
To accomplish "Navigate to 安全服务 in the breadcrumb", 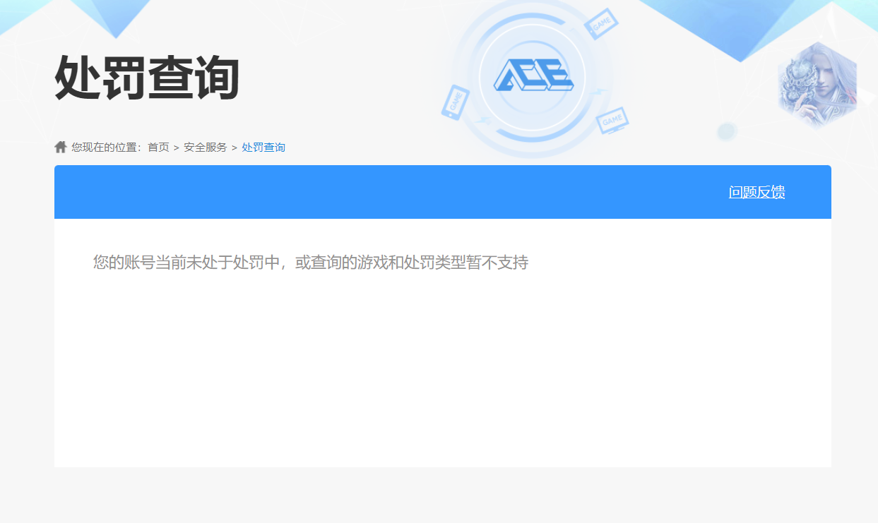I will 206,148.
